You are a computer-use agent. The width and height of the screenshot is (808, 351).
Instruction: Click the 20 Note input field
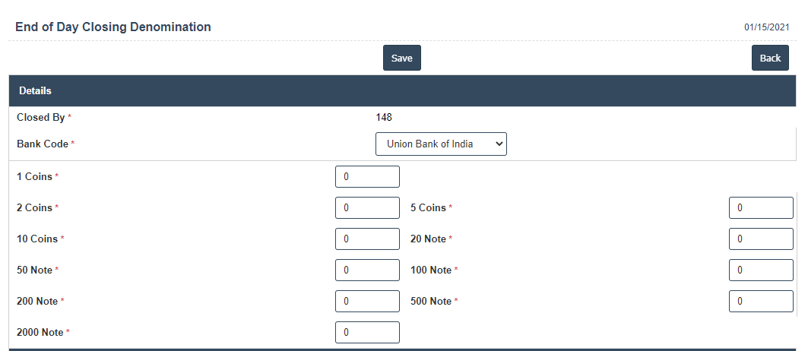pos(760,239)
